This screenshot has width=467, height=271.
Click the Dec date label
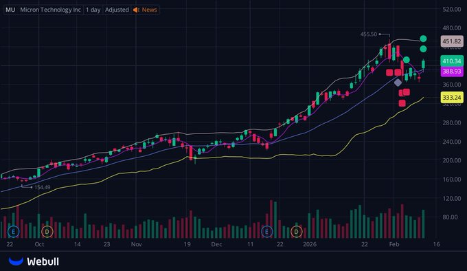coord(216,244)
